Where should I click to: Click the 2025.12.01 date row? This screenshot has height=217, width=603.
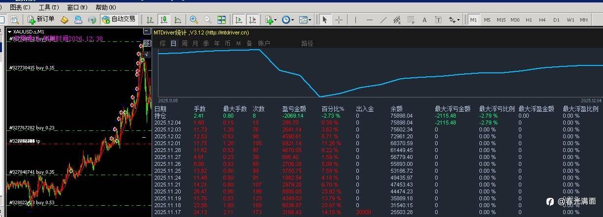(377, 143)
